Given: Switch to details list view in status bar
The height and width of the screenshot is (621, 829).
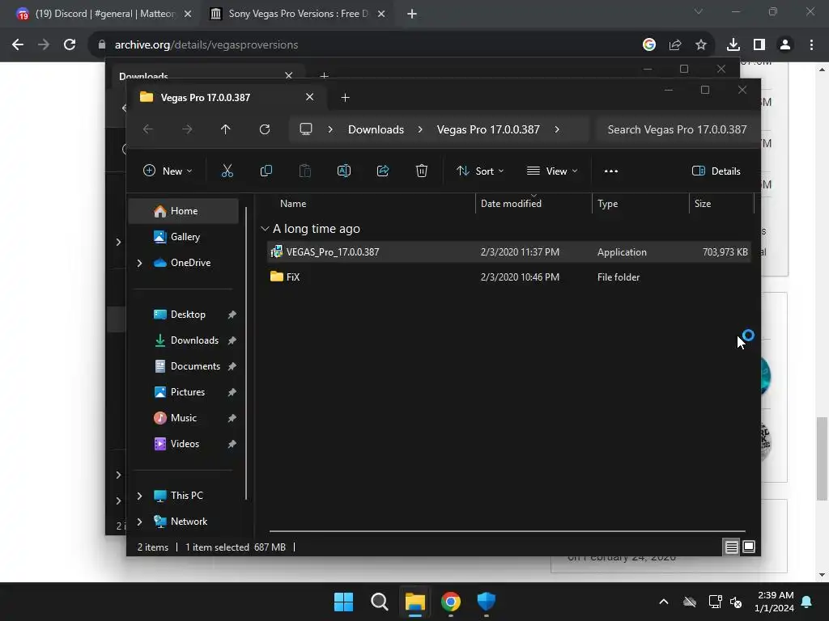Looking at the screenshot, I should click(x=731, y=547).
